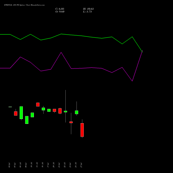Click the close value C: 6.05
The height and width of the screenshot is (173, 173).
(x=60, y=9)
